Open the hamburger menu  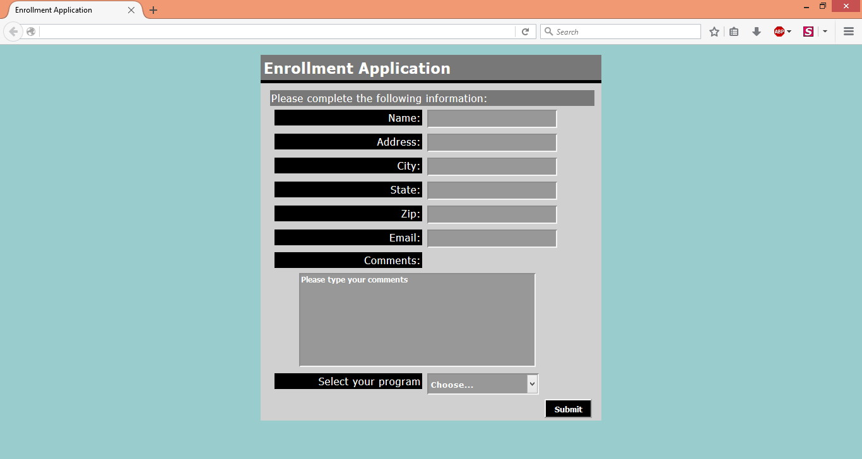point(849,32)
